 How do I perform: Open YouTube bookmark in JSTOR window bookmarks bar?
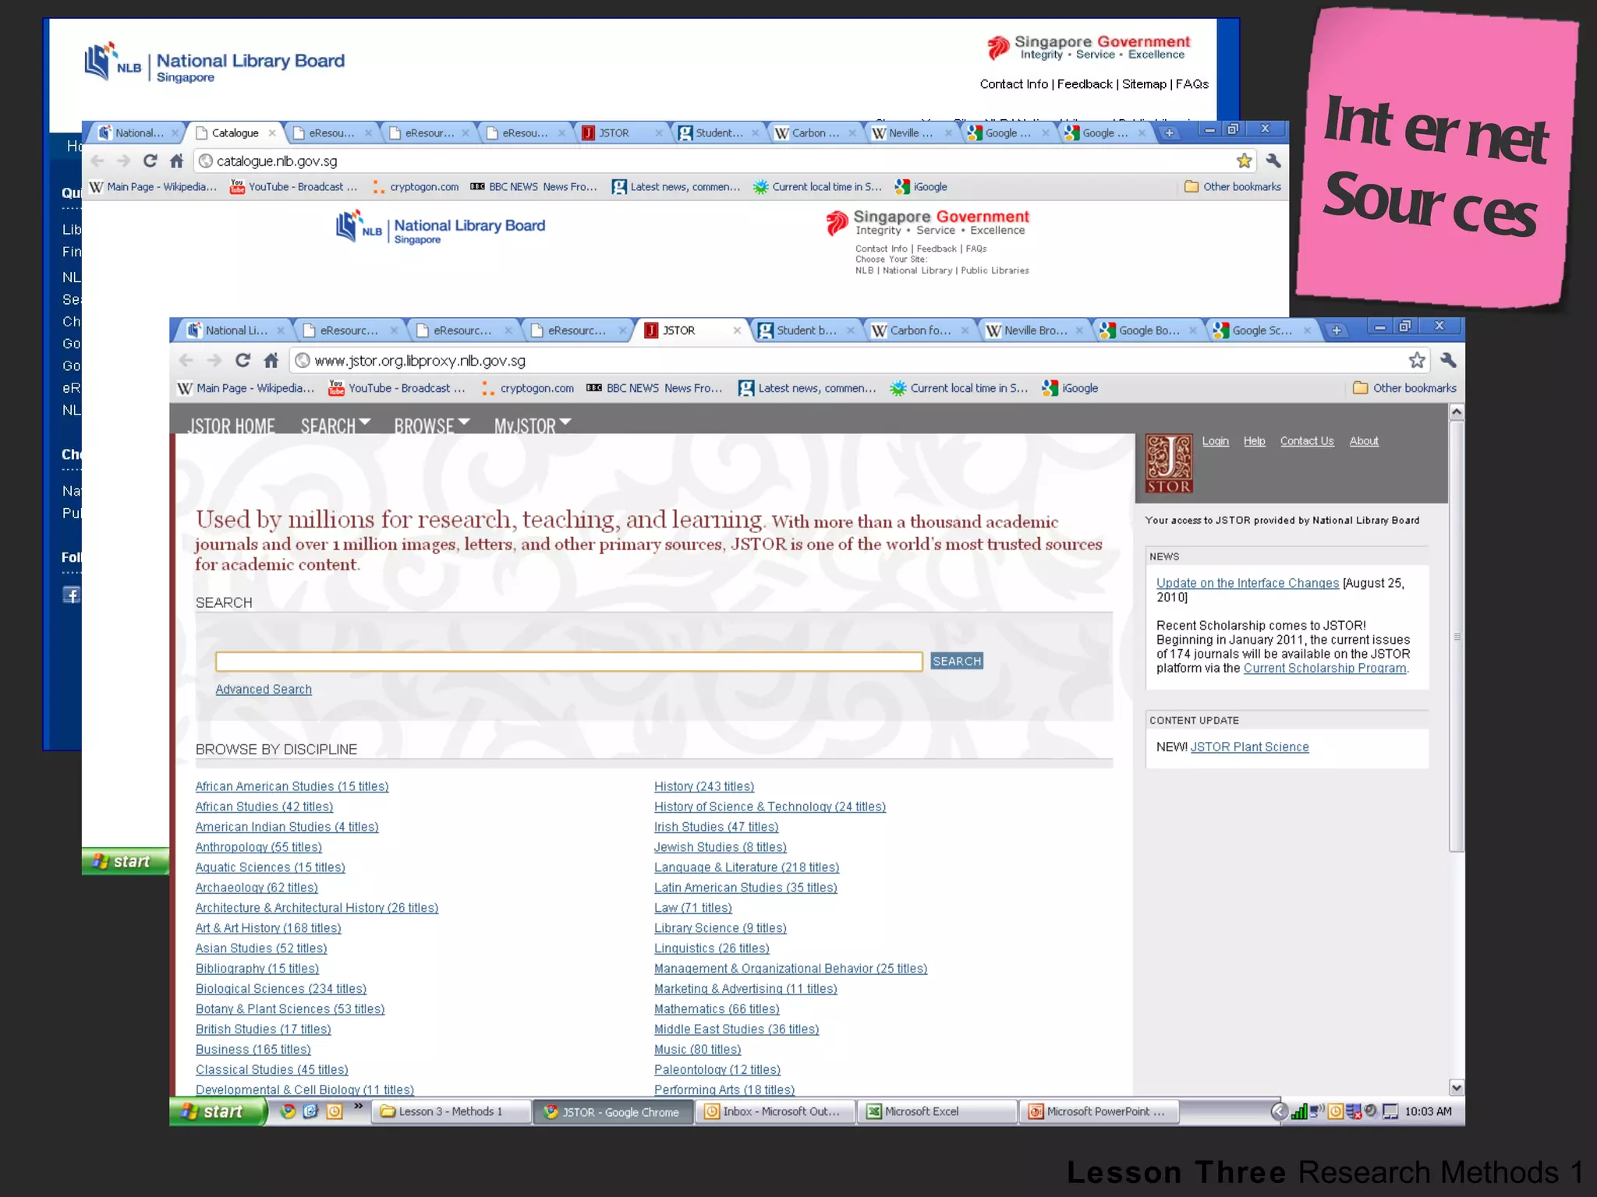(397, 388)
